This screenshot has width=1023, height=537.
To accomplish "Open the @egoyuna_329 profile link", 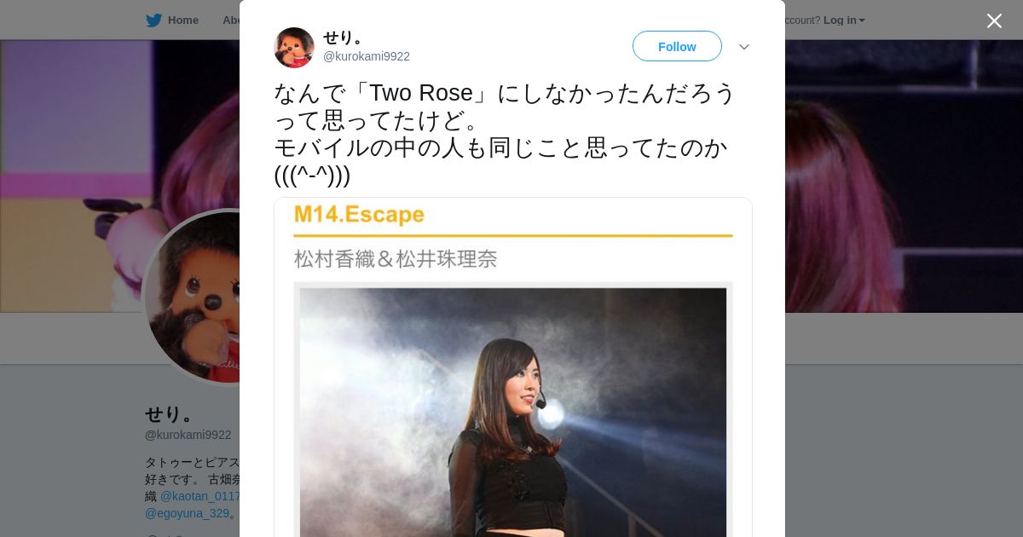I will tap(187, 513).
